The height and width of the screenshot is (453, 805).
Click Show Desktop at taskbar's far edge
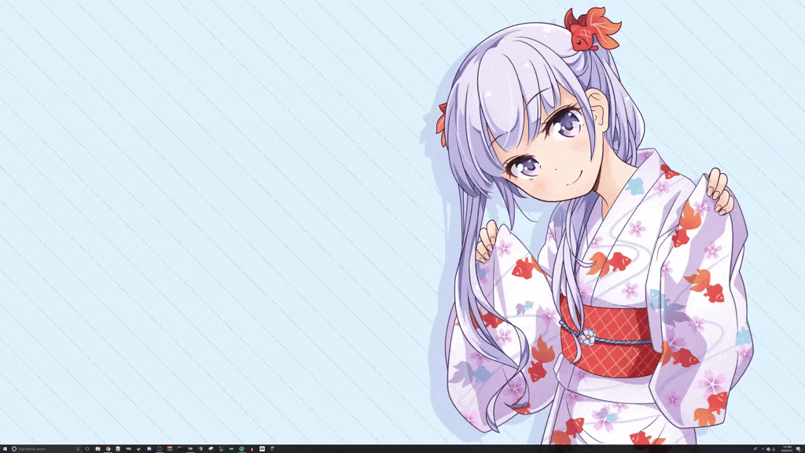(x=804, y=449)
